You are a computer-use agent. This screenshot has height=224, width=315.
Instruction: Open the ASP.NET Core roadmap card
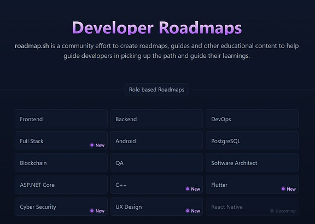point(61,185)
